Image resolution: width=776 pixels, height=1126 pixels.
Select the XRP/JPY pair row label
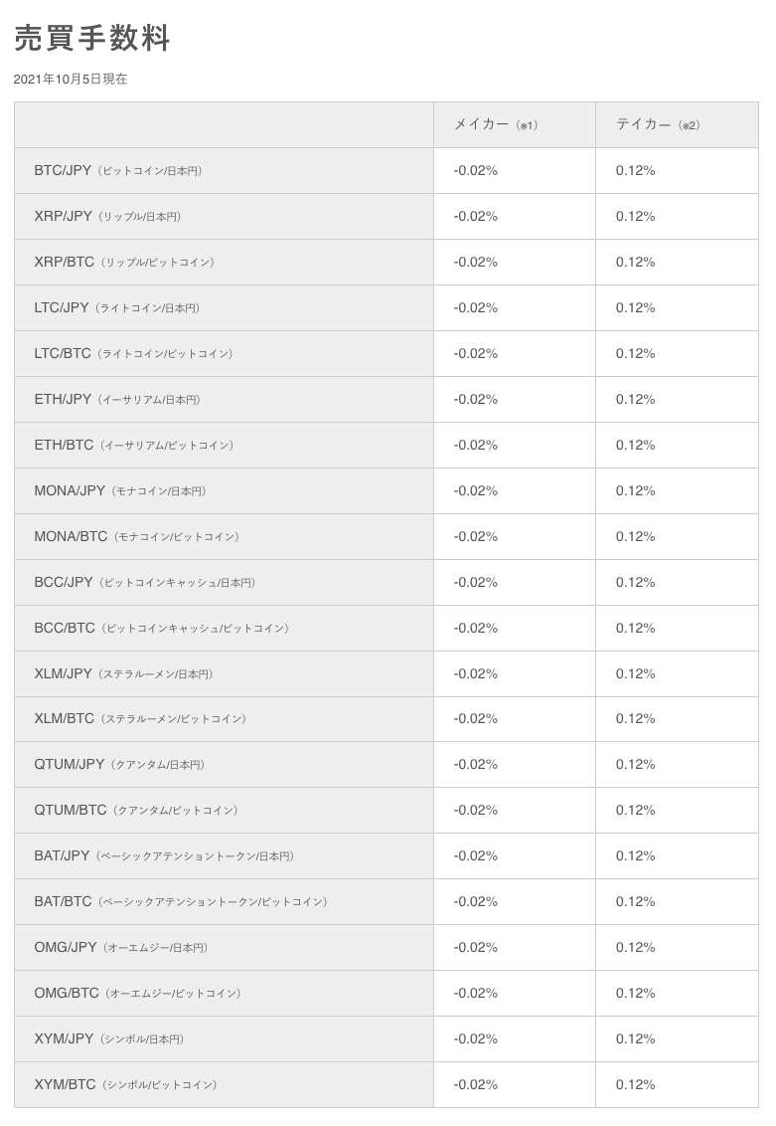pyautogui.click(x=107, y=216)
